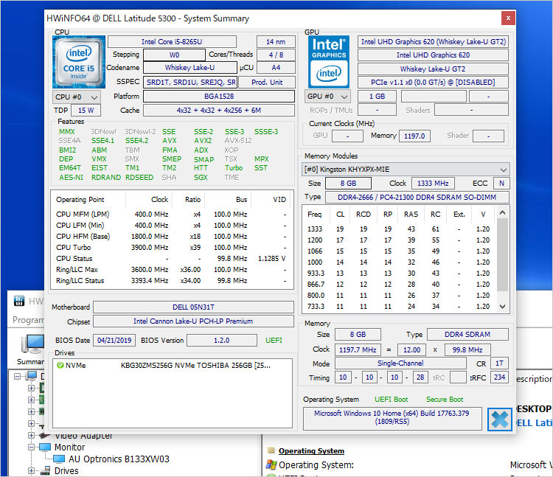Close the System Summary window with red X
The height and width of the screenshot is (477, 553).
pos(508,18)
